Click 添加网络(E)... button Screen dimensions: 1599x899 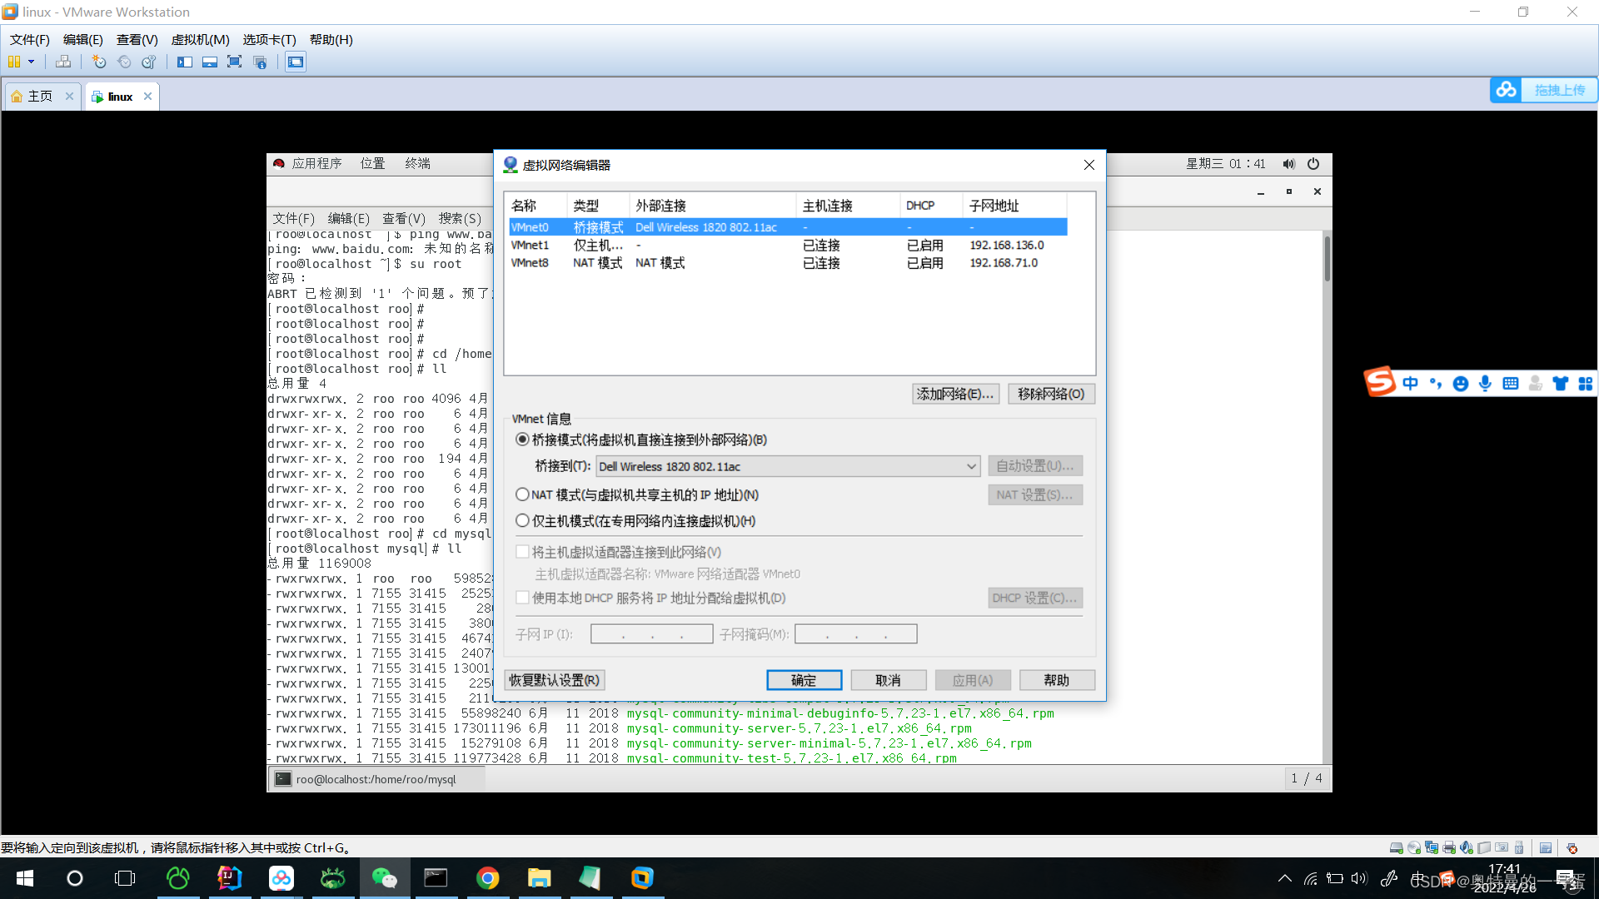point(955,394)
